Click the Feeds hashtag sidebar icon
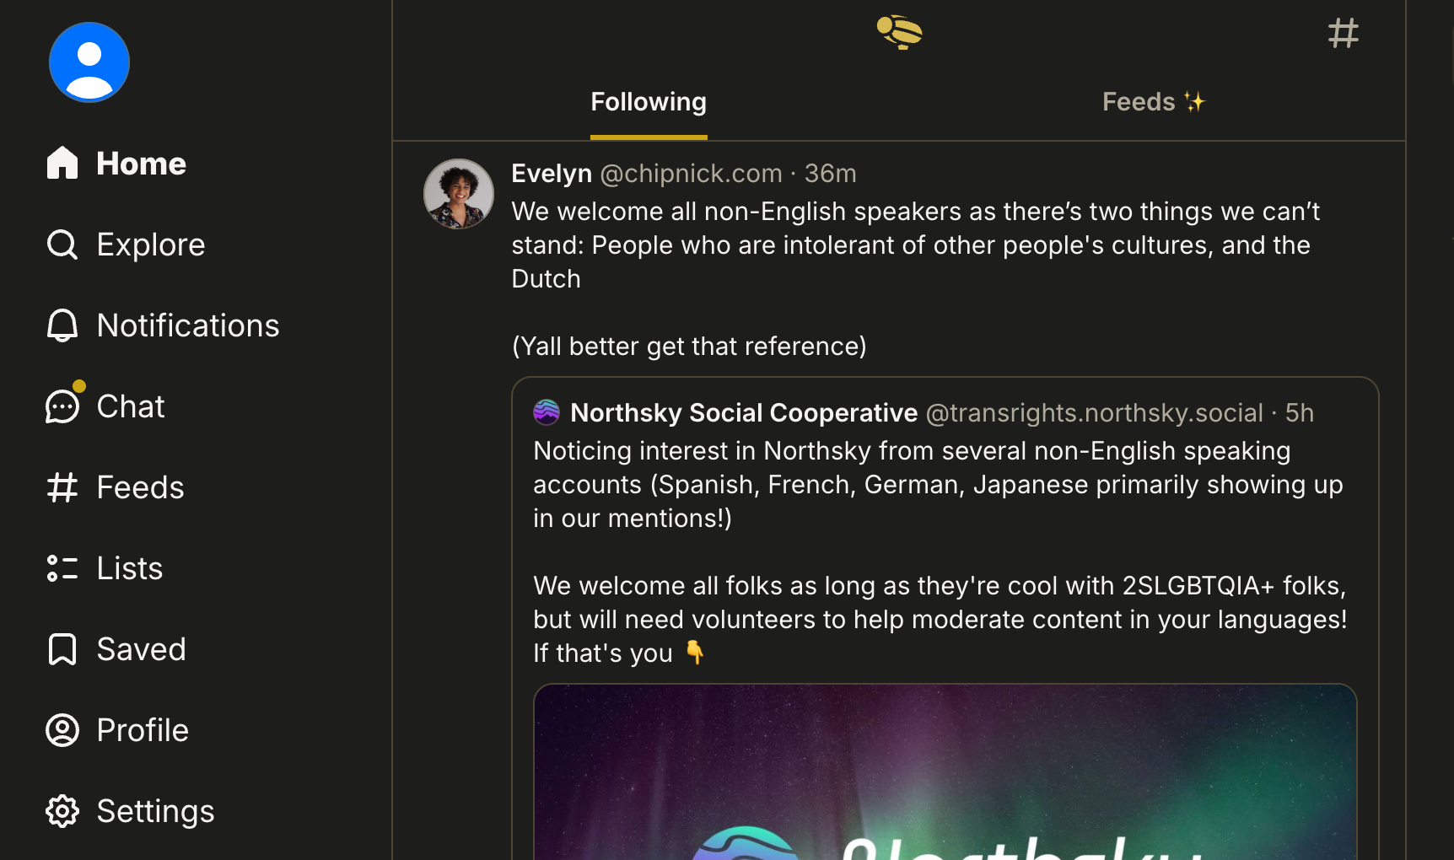This screenshot has height=860, width=1454. pyautogui.click(x=62, y=487)
